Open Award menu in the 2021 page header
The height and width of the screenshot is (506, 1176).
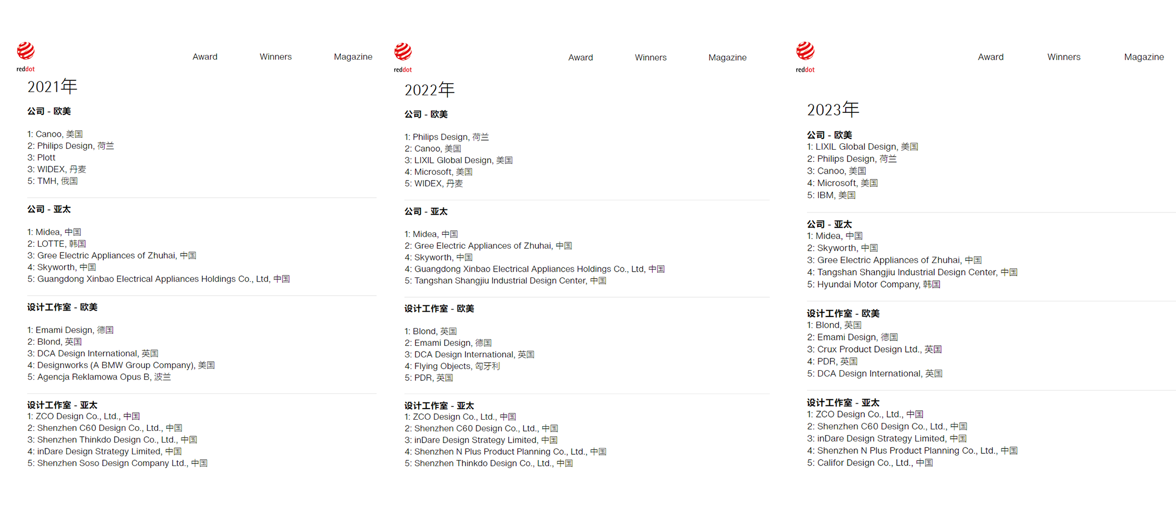click(205, 56)
